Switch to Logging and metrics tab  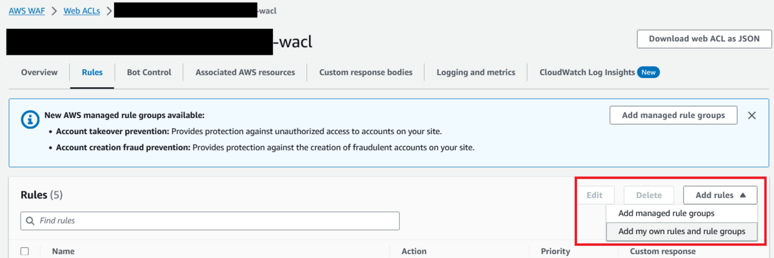tap(475, 72)
